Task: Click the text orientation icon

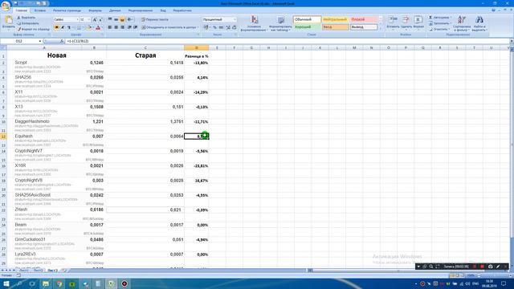Action: coord(130,19)
